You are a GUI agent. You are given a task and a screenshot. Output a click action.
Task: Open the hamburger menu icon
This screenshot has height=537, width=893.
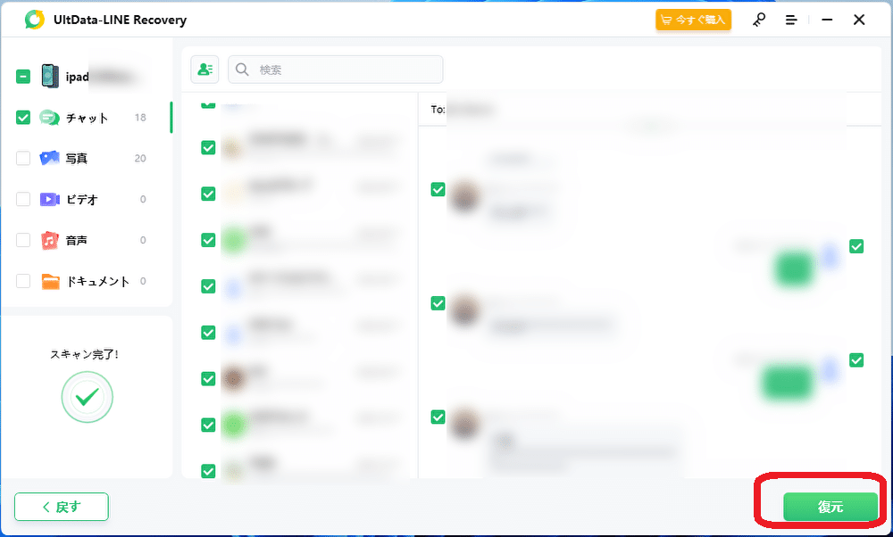[791, 20]
